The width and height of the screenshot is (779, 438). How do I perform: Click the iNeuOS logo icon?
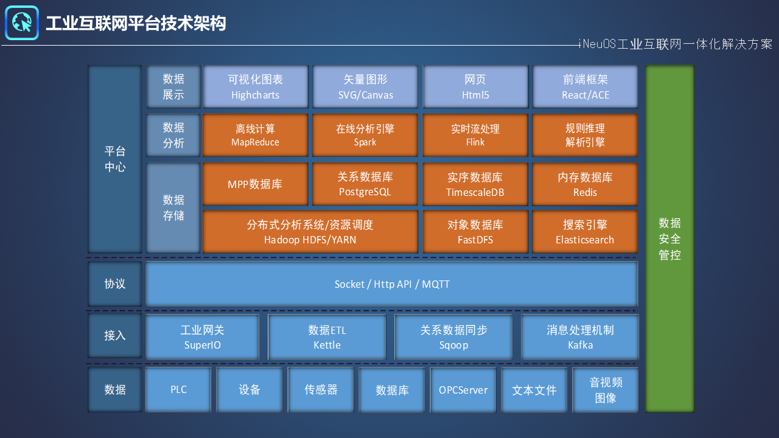22,23
